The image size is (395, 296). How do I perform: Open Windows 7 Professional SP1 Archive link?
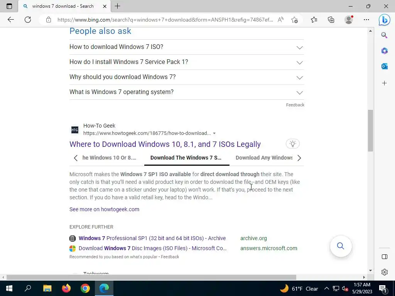(152, 238)
